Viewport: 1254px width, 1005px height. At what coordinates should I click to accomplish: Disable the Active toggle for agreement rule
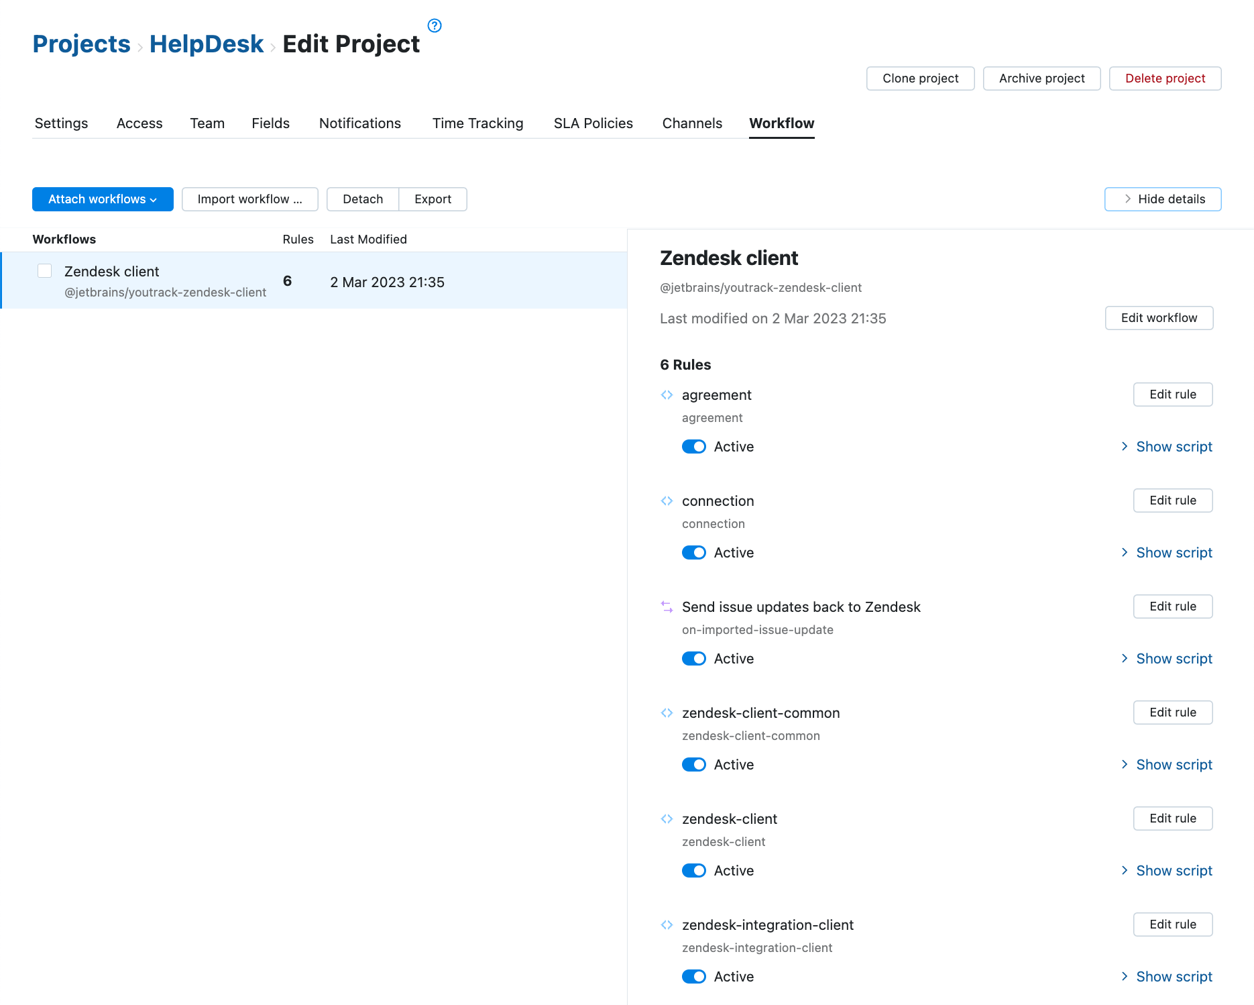(694, 446)
